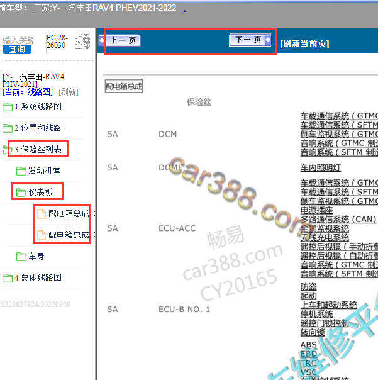Click the DCM fuse name

pos(168,134)
